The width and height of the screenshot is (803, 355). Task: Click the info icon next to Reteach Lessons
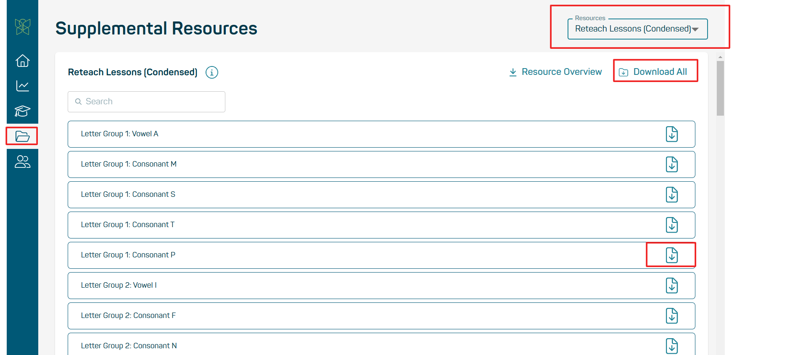click(211, 72)
